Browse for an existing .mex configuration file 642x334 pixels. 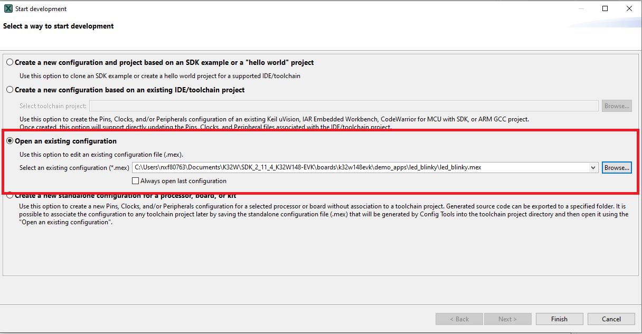pyautogui.click(x=617, y=168)
